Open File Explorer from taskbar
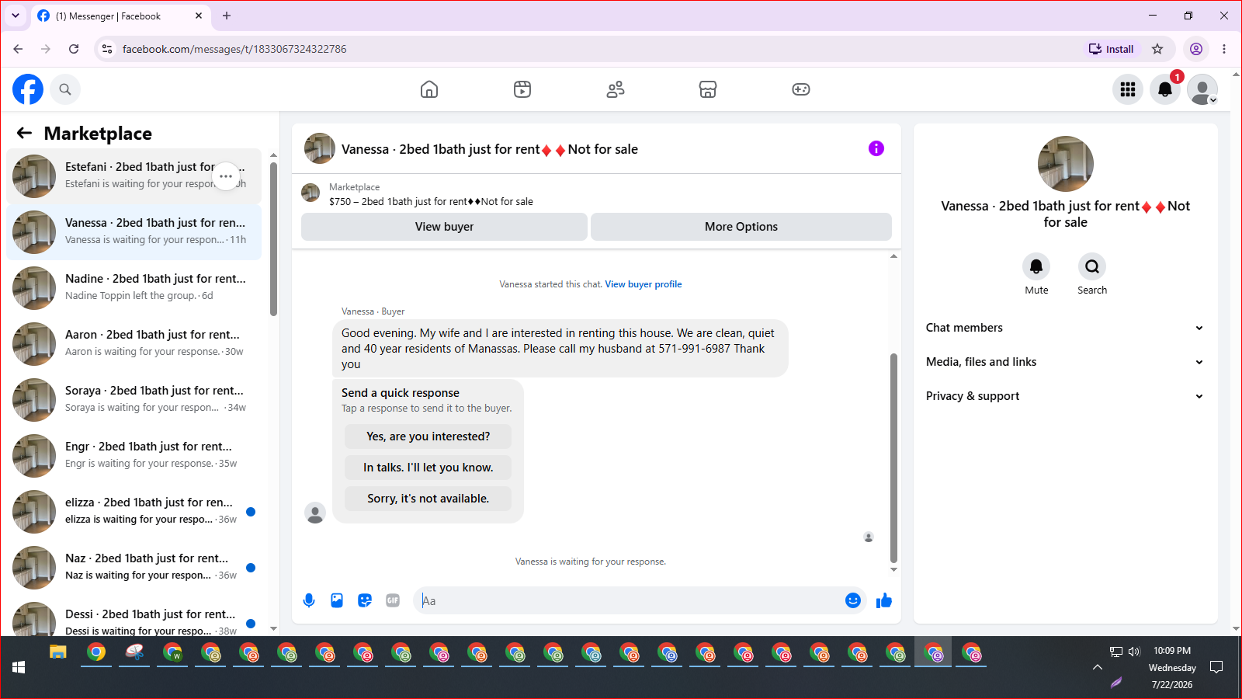This screenshot has width=1242, height=699. [x=58, y=652]
